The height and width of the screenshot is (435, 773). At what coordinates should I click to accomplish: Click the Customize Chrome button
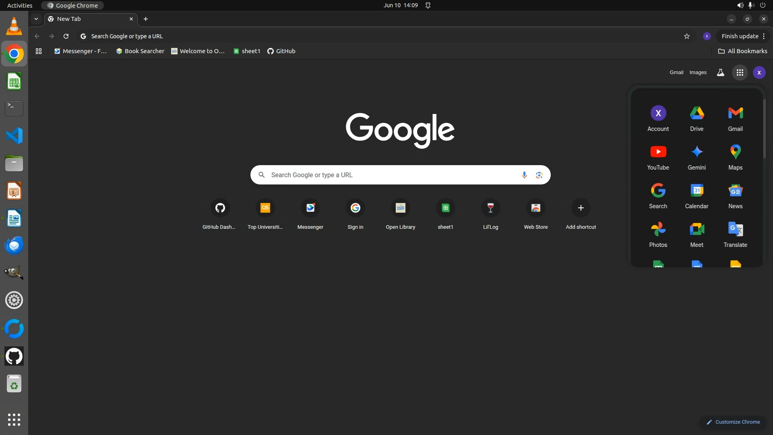click(x=733, y=422)
